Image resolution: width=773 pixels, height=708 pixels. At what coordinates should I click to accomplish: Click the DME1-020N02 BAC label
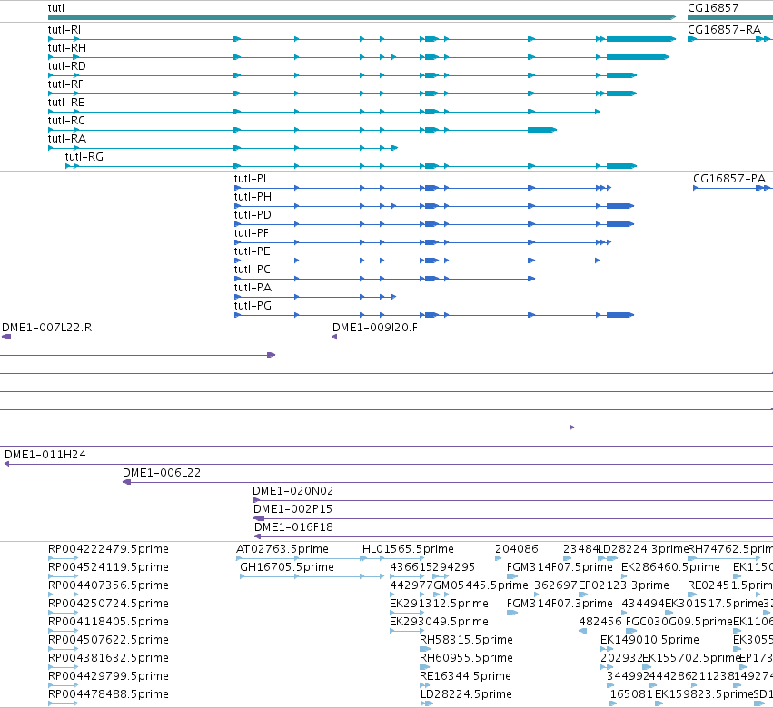coord(292,491)
